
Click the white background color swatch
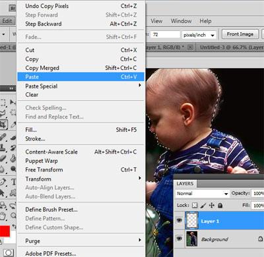[13, 239]
